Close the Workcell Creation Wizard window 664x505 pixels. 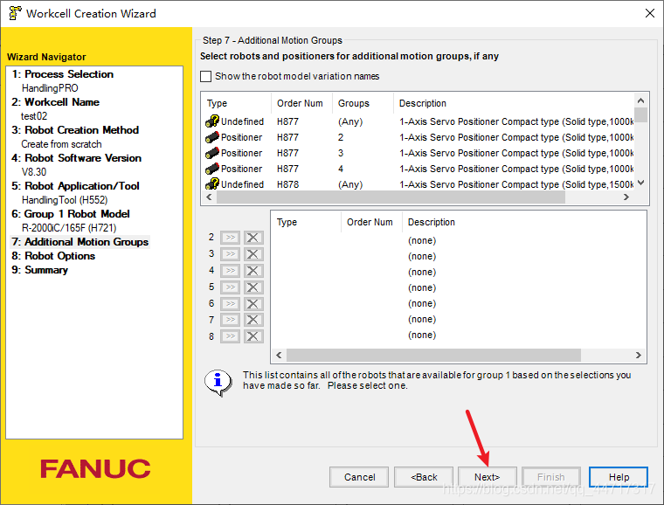click(x=650, y=13)
